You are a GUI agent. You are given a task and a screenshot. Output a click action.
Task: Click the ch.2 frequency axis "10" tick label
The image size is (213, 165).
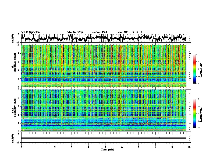[x=18, y=90]
